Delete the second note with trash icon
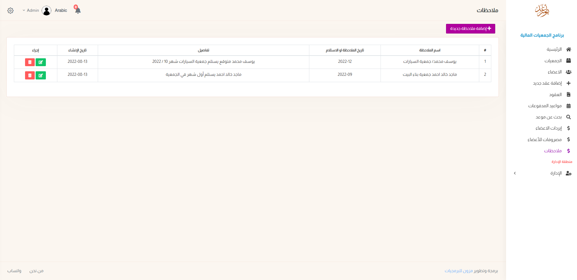Screen dimensions: 577x280 click(30, 75)
